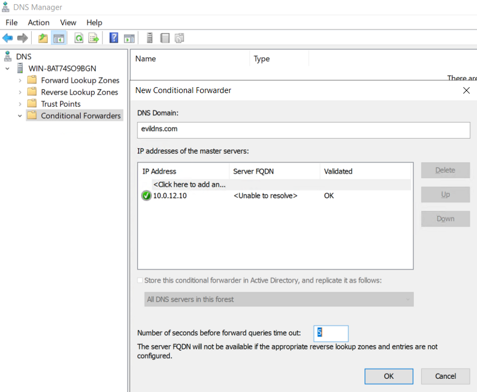This screenshot has height=392, width=477.
Task: Click the Up button
Action: 445,194
